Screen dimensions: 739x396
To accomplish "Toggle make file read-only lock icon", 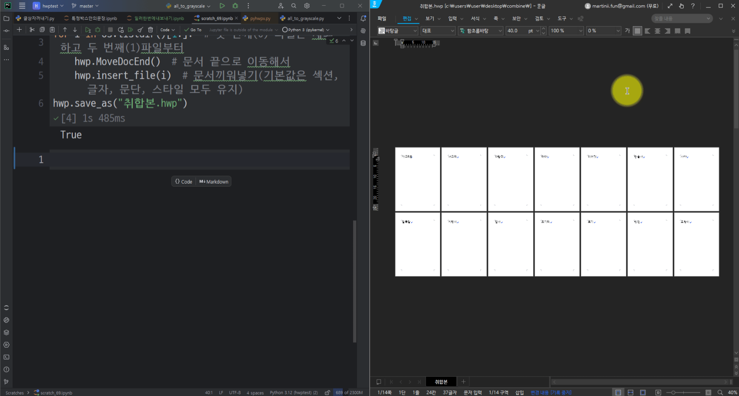I will (x=327, y=393).
